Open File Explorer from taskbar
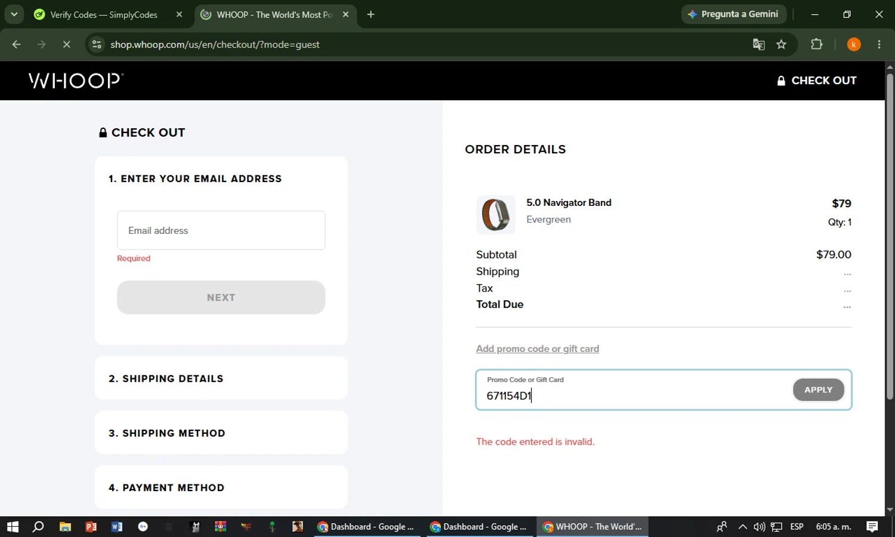The width and height of the screenshot is (895, 537). pos(65,527)
